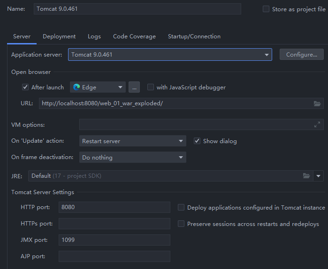
Task: Expand the JRE dropdown arrow
Action: point(318,176)
